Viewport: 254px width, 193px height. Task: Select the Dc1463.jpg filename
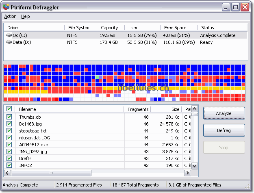click(30, 124)
